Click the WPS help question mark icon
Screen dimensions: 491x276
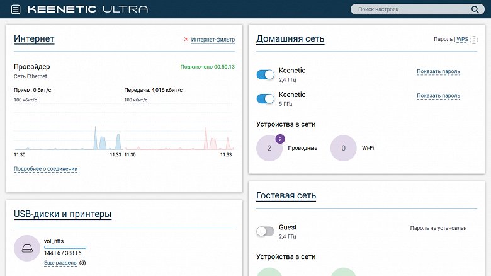(474, 40)
